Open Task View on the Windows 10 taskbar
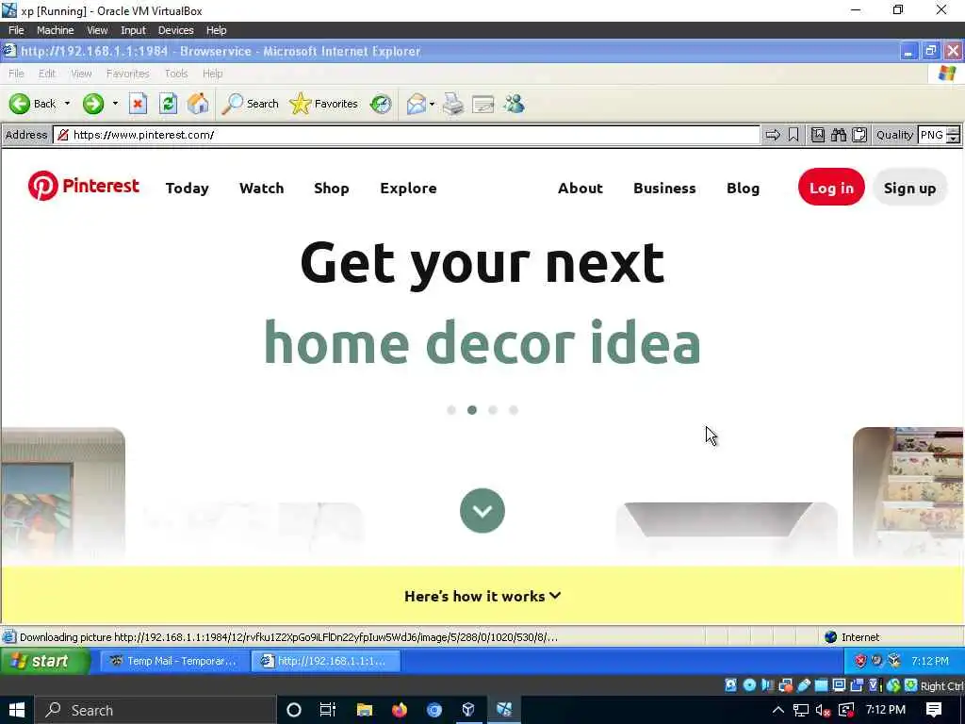 pyautogui.click(x=327, y=710)
